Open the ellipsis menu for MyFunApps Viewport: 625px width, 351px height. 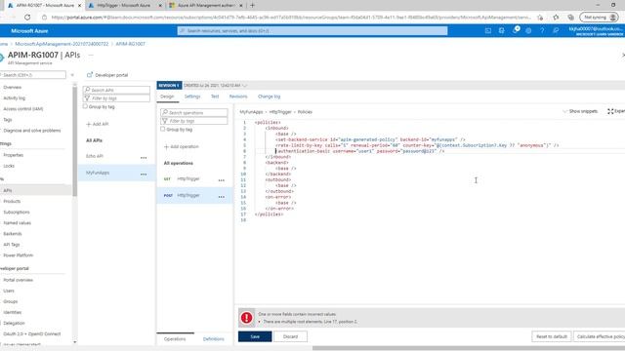click(x=144, y=174)
